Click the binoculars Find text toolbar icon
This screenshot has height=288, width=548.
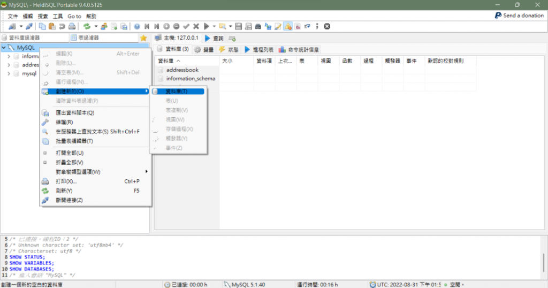pyautogui.click(x=258, y=27)
